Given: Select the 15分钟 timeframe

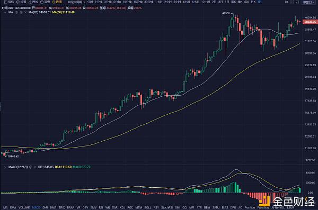Looking at the screenshot, I should [x=138, y=2].
